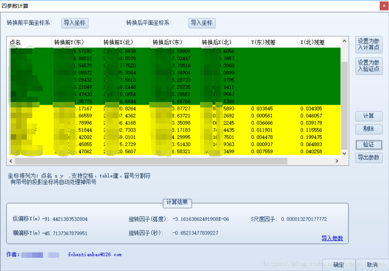Image resolution: width=389 pixels, height=271 pixels.
Task: Click the 取消 button
Action: (373, 265)
